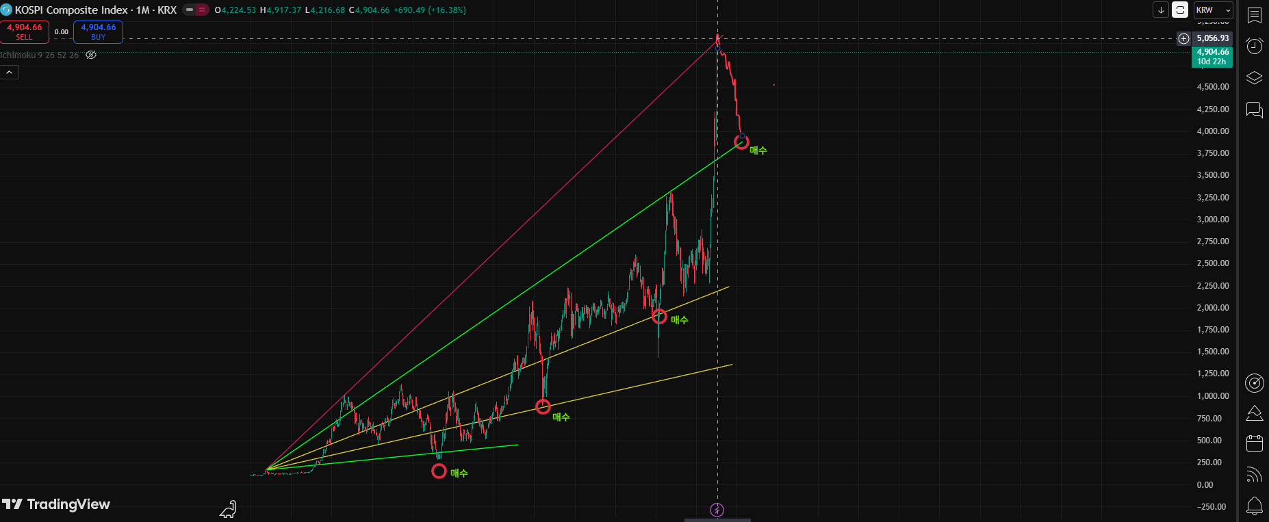Click the purple lightning marker on time axis
This screenshot has width=1269, height=522.
point(717,510)
